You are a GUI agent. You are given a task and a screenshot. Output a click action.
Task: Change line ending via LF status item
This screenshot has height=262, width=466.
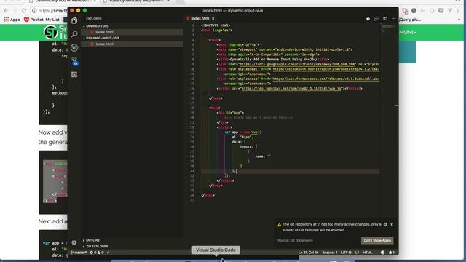click(x=357, y=253)
